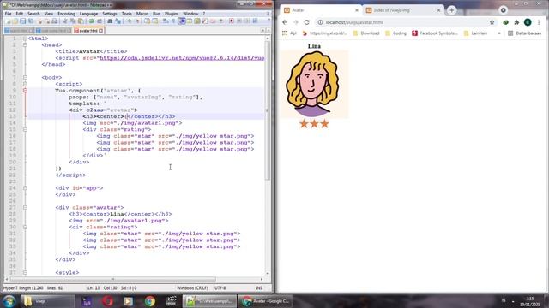The image size is (549, 308).
Task: Collapse the head fold on line 2
Action: [25, 45]
